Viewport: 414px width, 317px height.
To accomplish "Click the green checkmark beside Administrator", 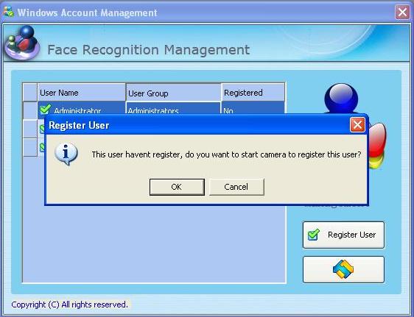I will coord(46,109).
